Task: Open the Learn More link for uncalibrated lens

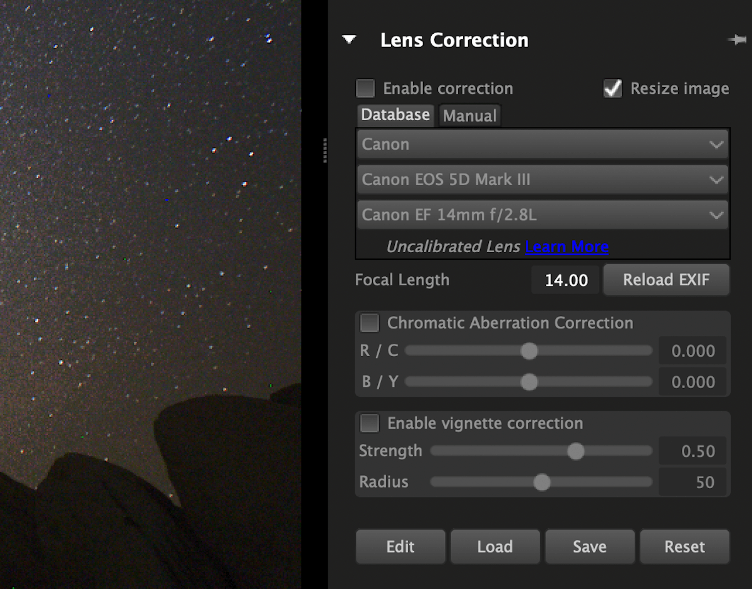Action: 567,247
